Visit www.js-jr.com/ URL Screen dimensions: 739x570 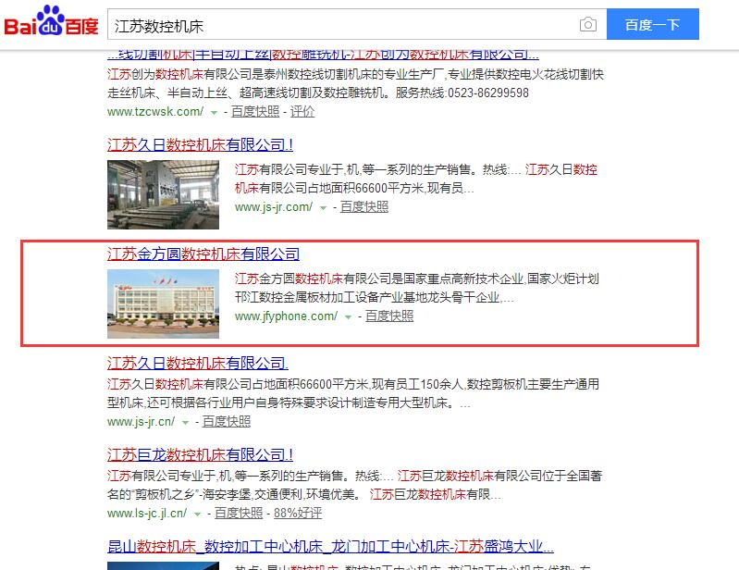point(274,207)
